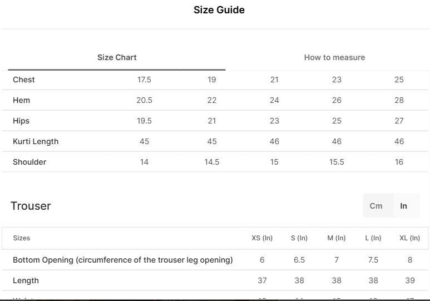
Task: Click the L (In) column header
Action: point(373,238)
